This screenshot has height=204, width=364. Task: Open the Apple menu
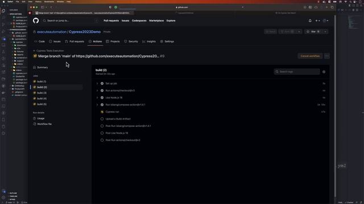point(3,2)
